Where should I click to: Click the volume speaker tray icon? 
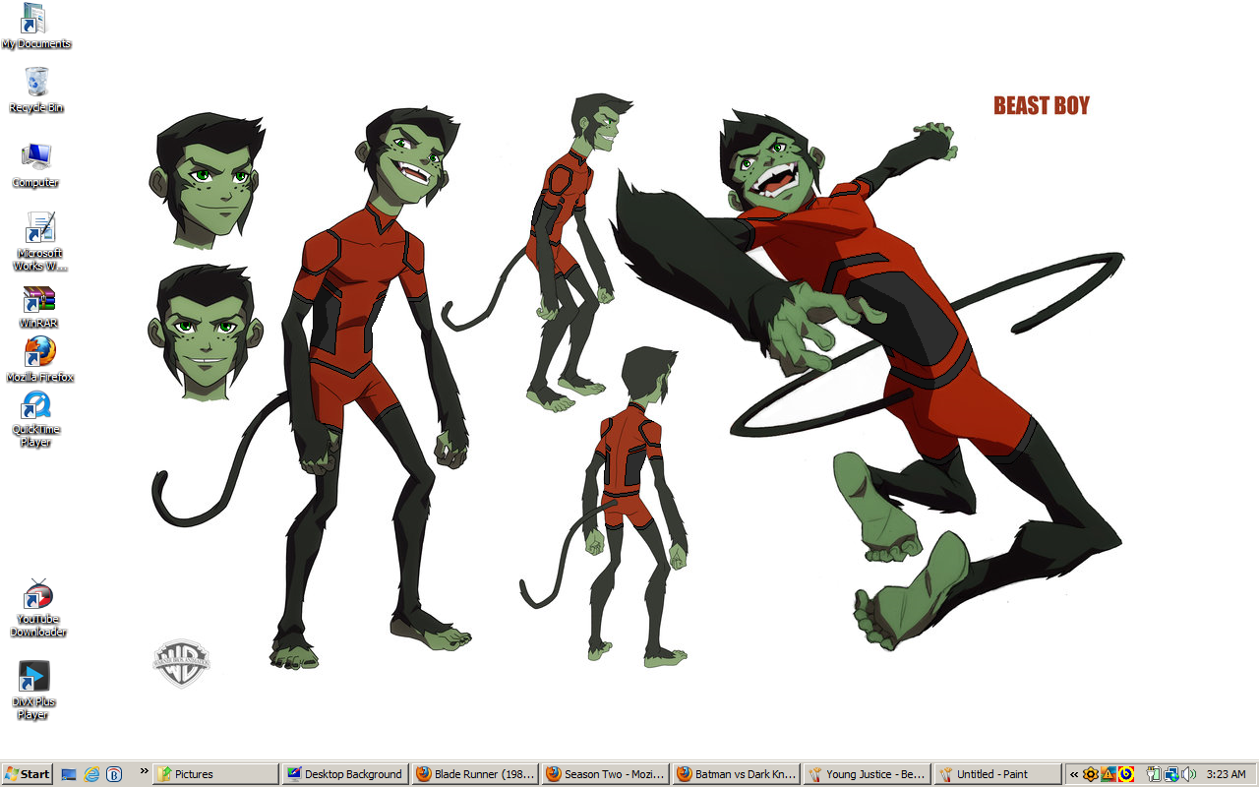(1189, 774)
